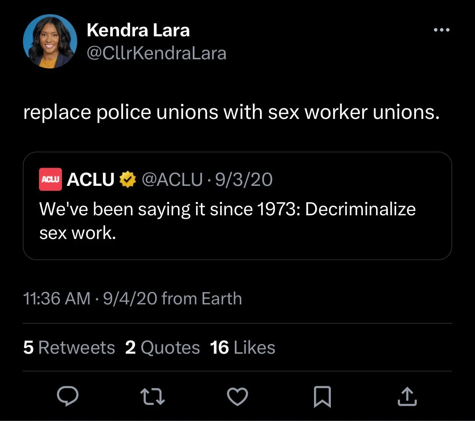
Task: Click the 'from Earth' location text
Action: 202,299
